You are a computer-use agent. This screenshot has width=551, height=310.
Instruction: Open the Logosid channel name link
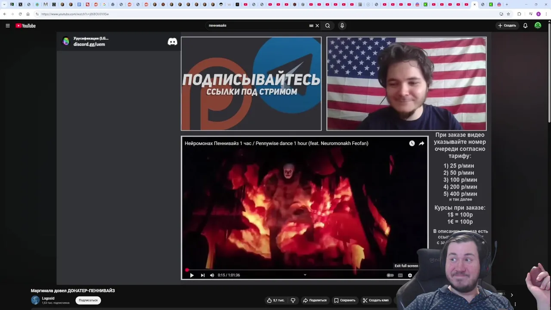point(48,298)
